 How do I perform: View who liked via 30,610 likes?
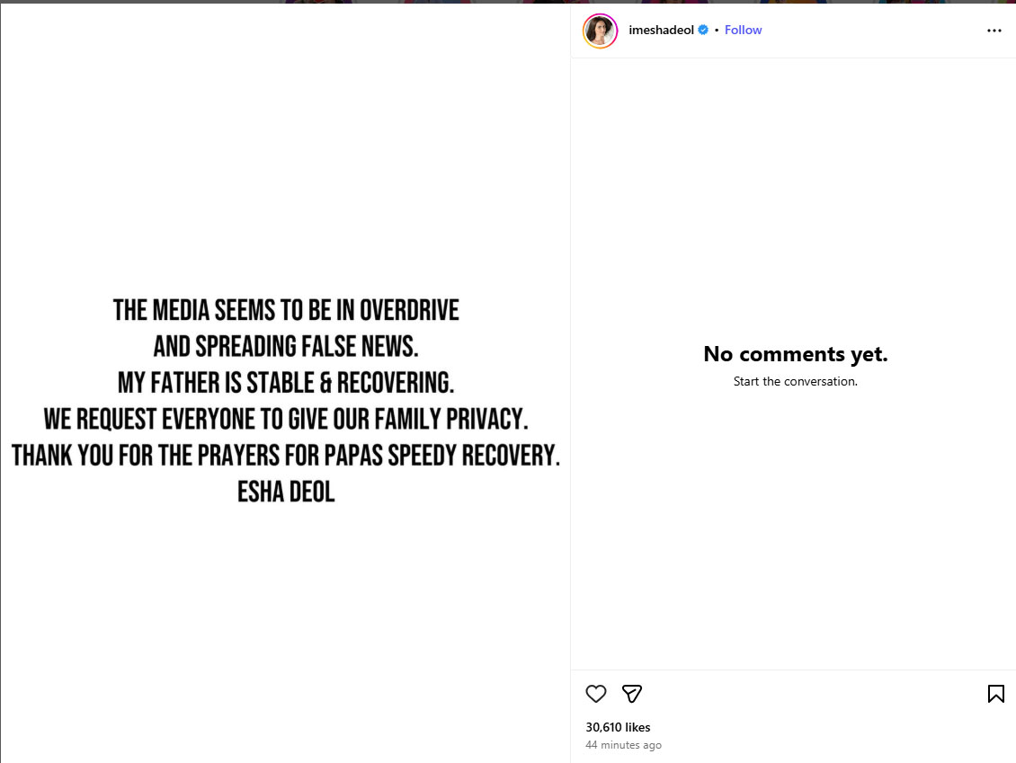(x=618, y=727)
